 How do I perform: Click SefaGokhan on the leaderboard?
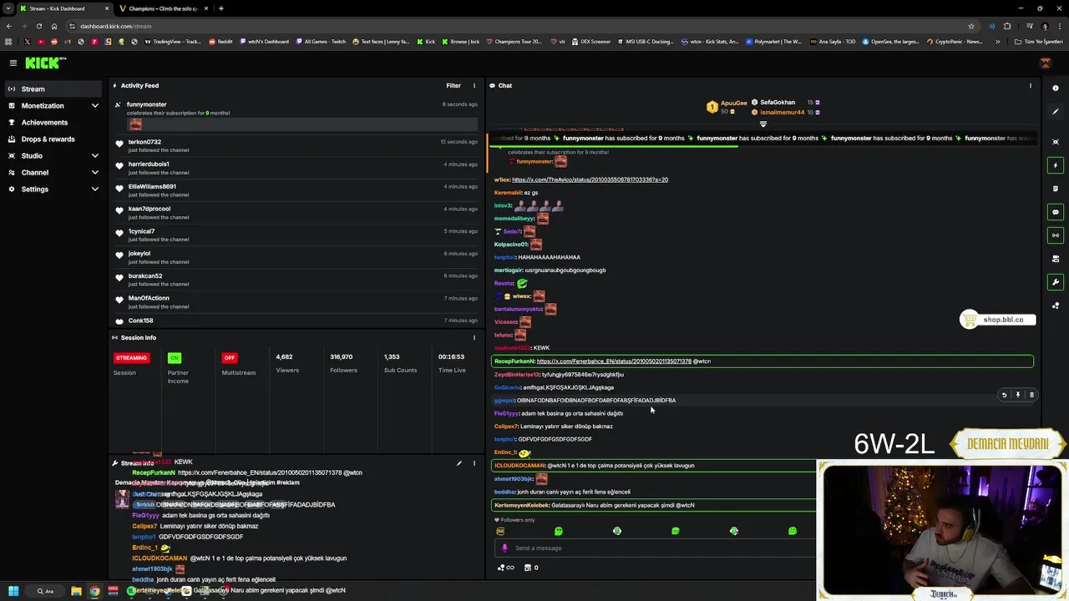tap(778, 103)
